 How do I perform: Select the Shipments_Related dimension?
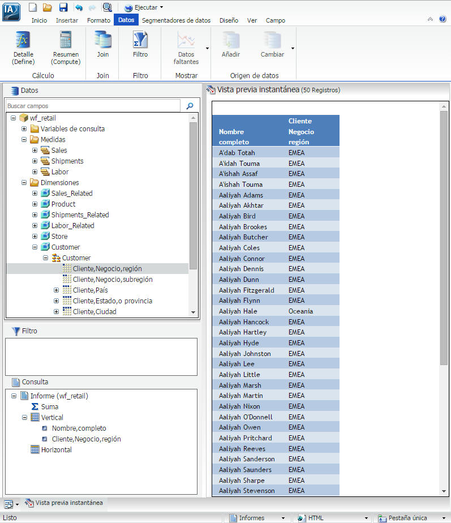80,215
